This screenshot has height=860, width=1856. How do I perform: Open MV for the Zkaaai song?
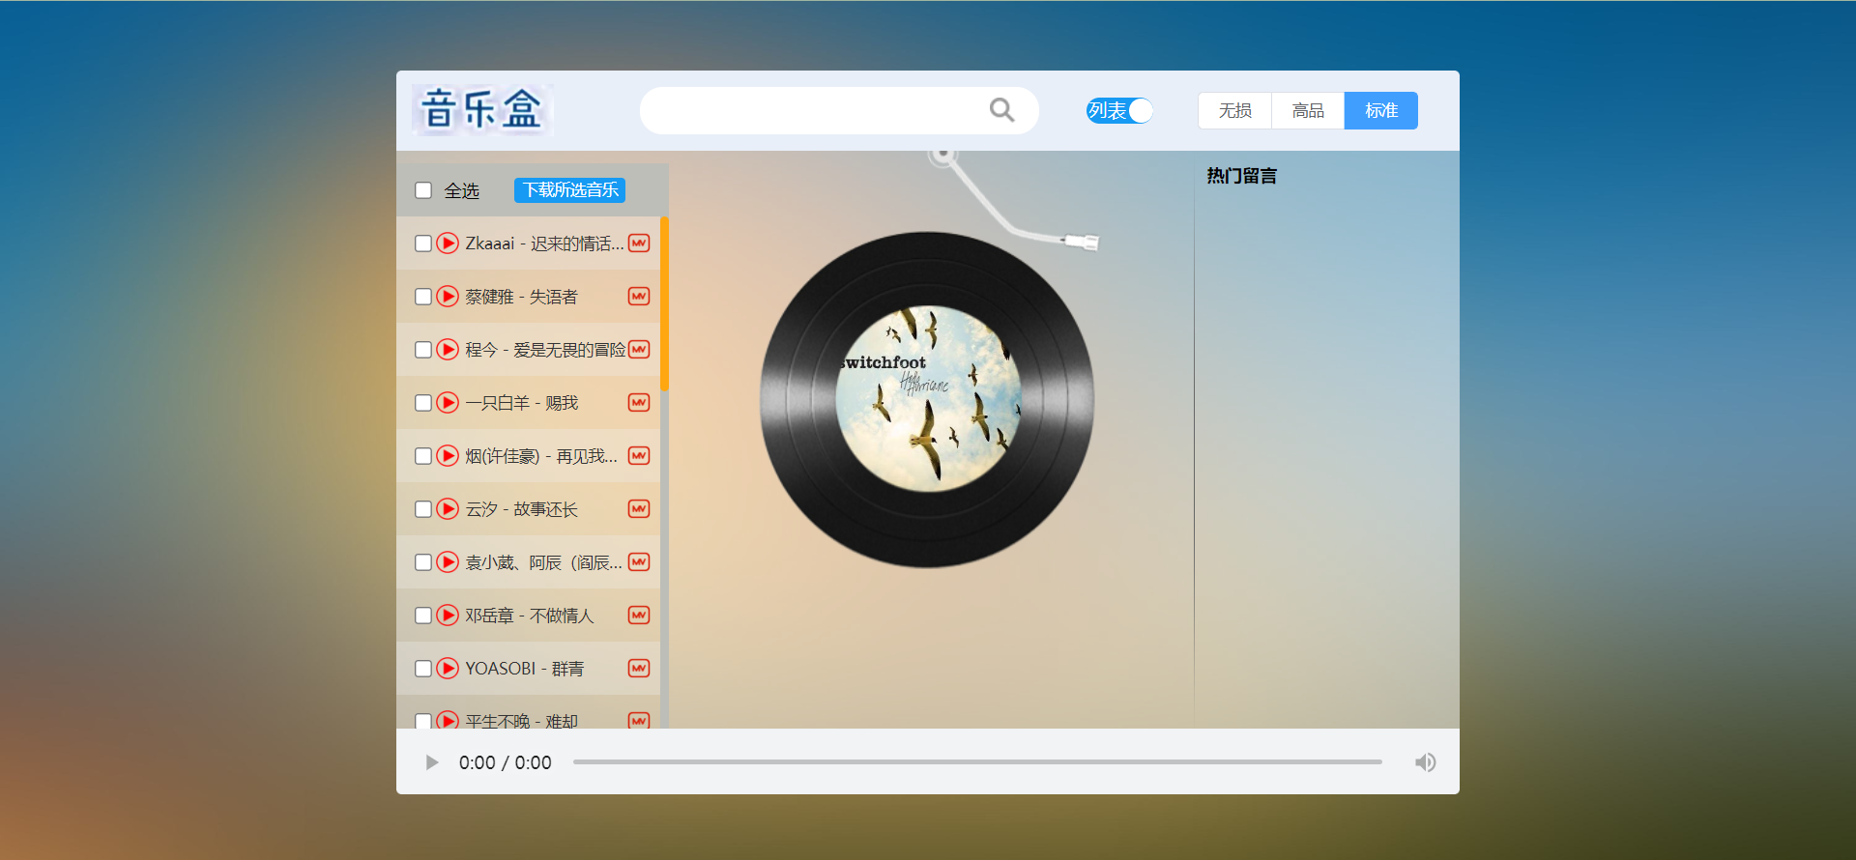(639, 243)
